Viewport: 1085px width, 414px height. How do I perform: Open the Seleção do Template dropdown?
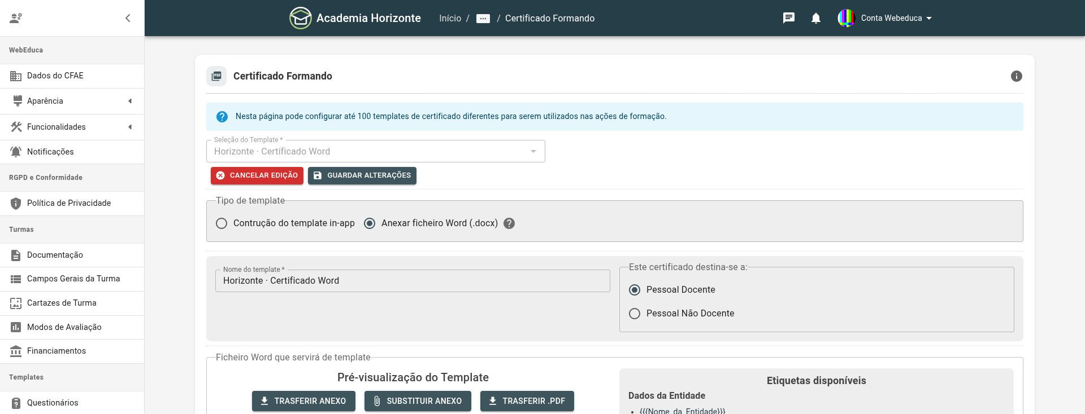[376, 151]
